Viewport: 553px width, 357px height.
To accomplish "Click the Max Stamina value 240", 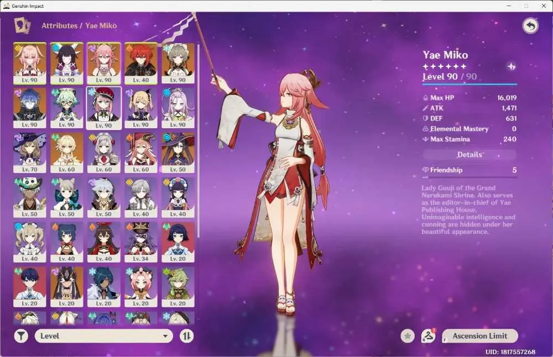I will click(x=510, y=139).
